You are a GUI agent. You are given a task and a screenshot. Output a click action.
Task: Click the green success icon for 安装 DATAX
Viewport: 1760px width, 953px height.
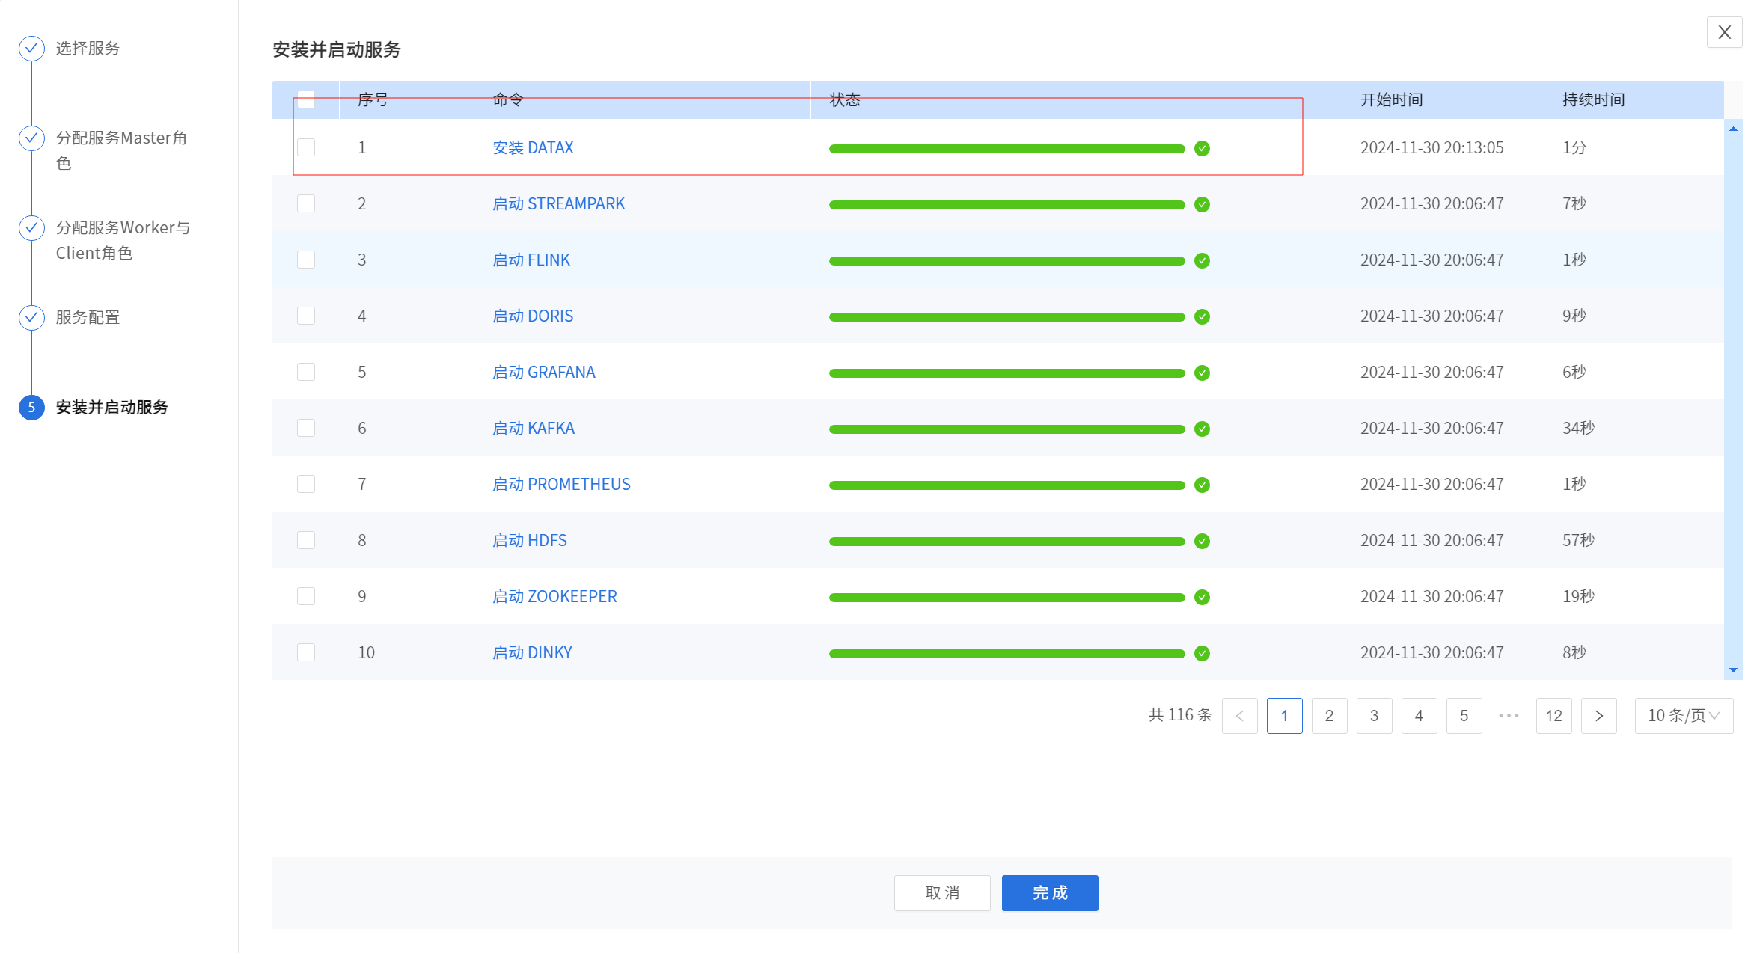(1202, 148)
